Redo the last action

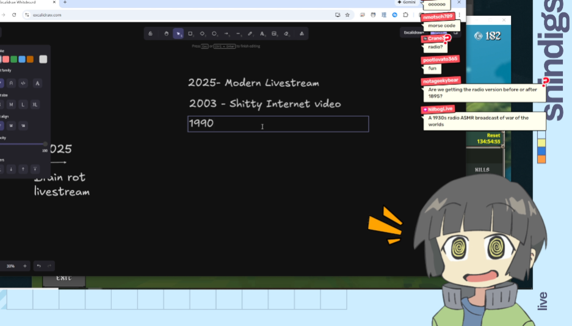(49, 266)
